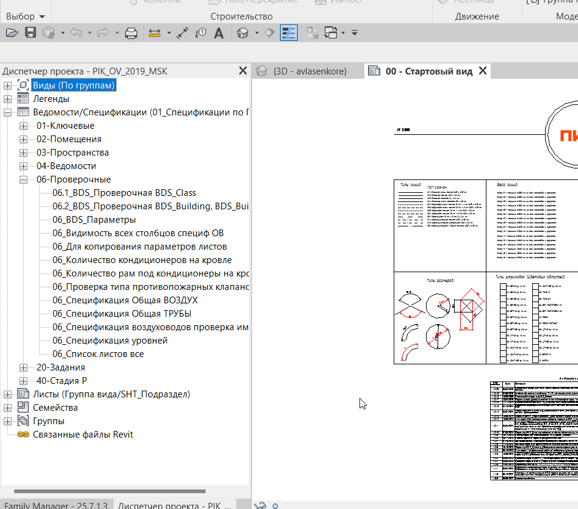Expand the 04-Ведомости folder
578x509 pixels.
pos(23,166)
